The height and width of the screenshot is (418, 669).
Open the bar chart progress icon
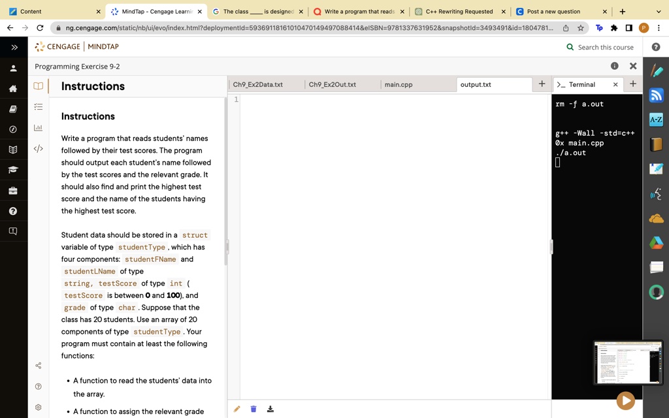pos(38,127)
